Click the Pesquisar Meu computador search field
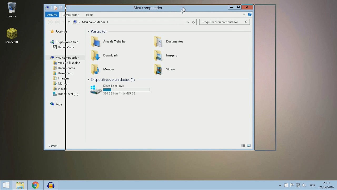 [x=224, y=22]
